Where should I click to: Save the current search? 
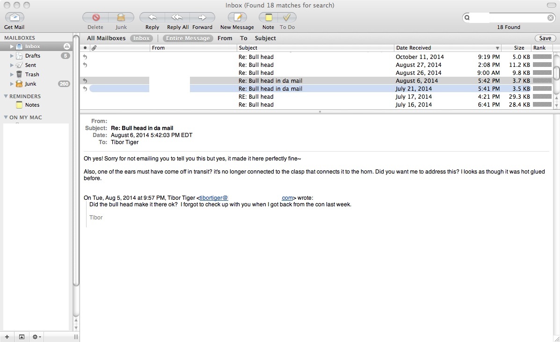coord(545,38)
